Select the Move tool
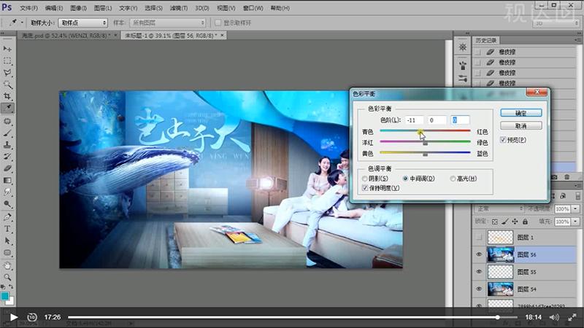Image resolution: width=584 pixels, height=328 pixels. (7, 49)
